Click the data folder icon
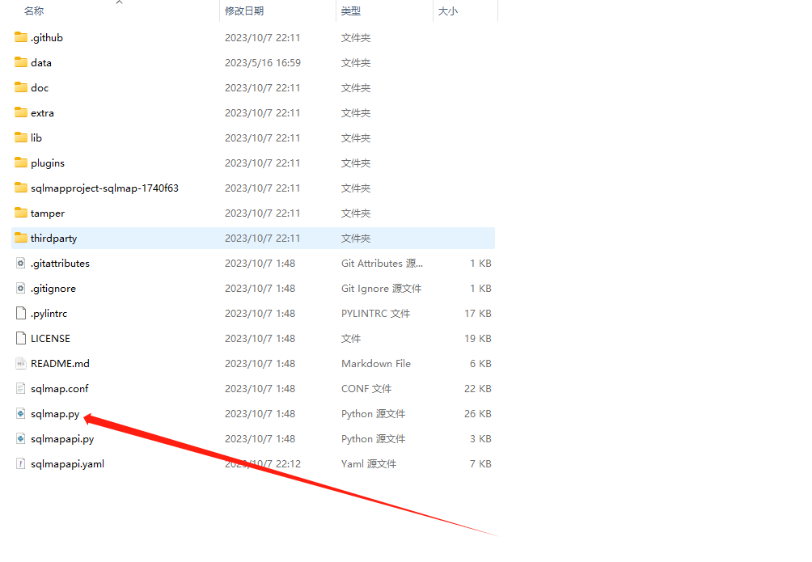This screenshot has width=812, height=562. click(21, 62)
